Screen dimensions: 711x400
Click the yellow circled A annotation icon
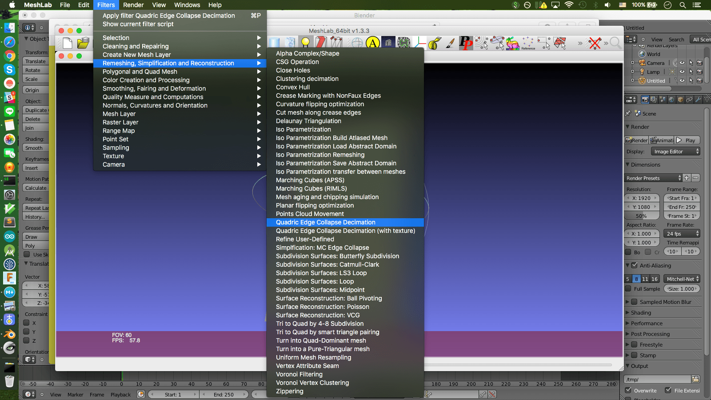click(372, 43)
